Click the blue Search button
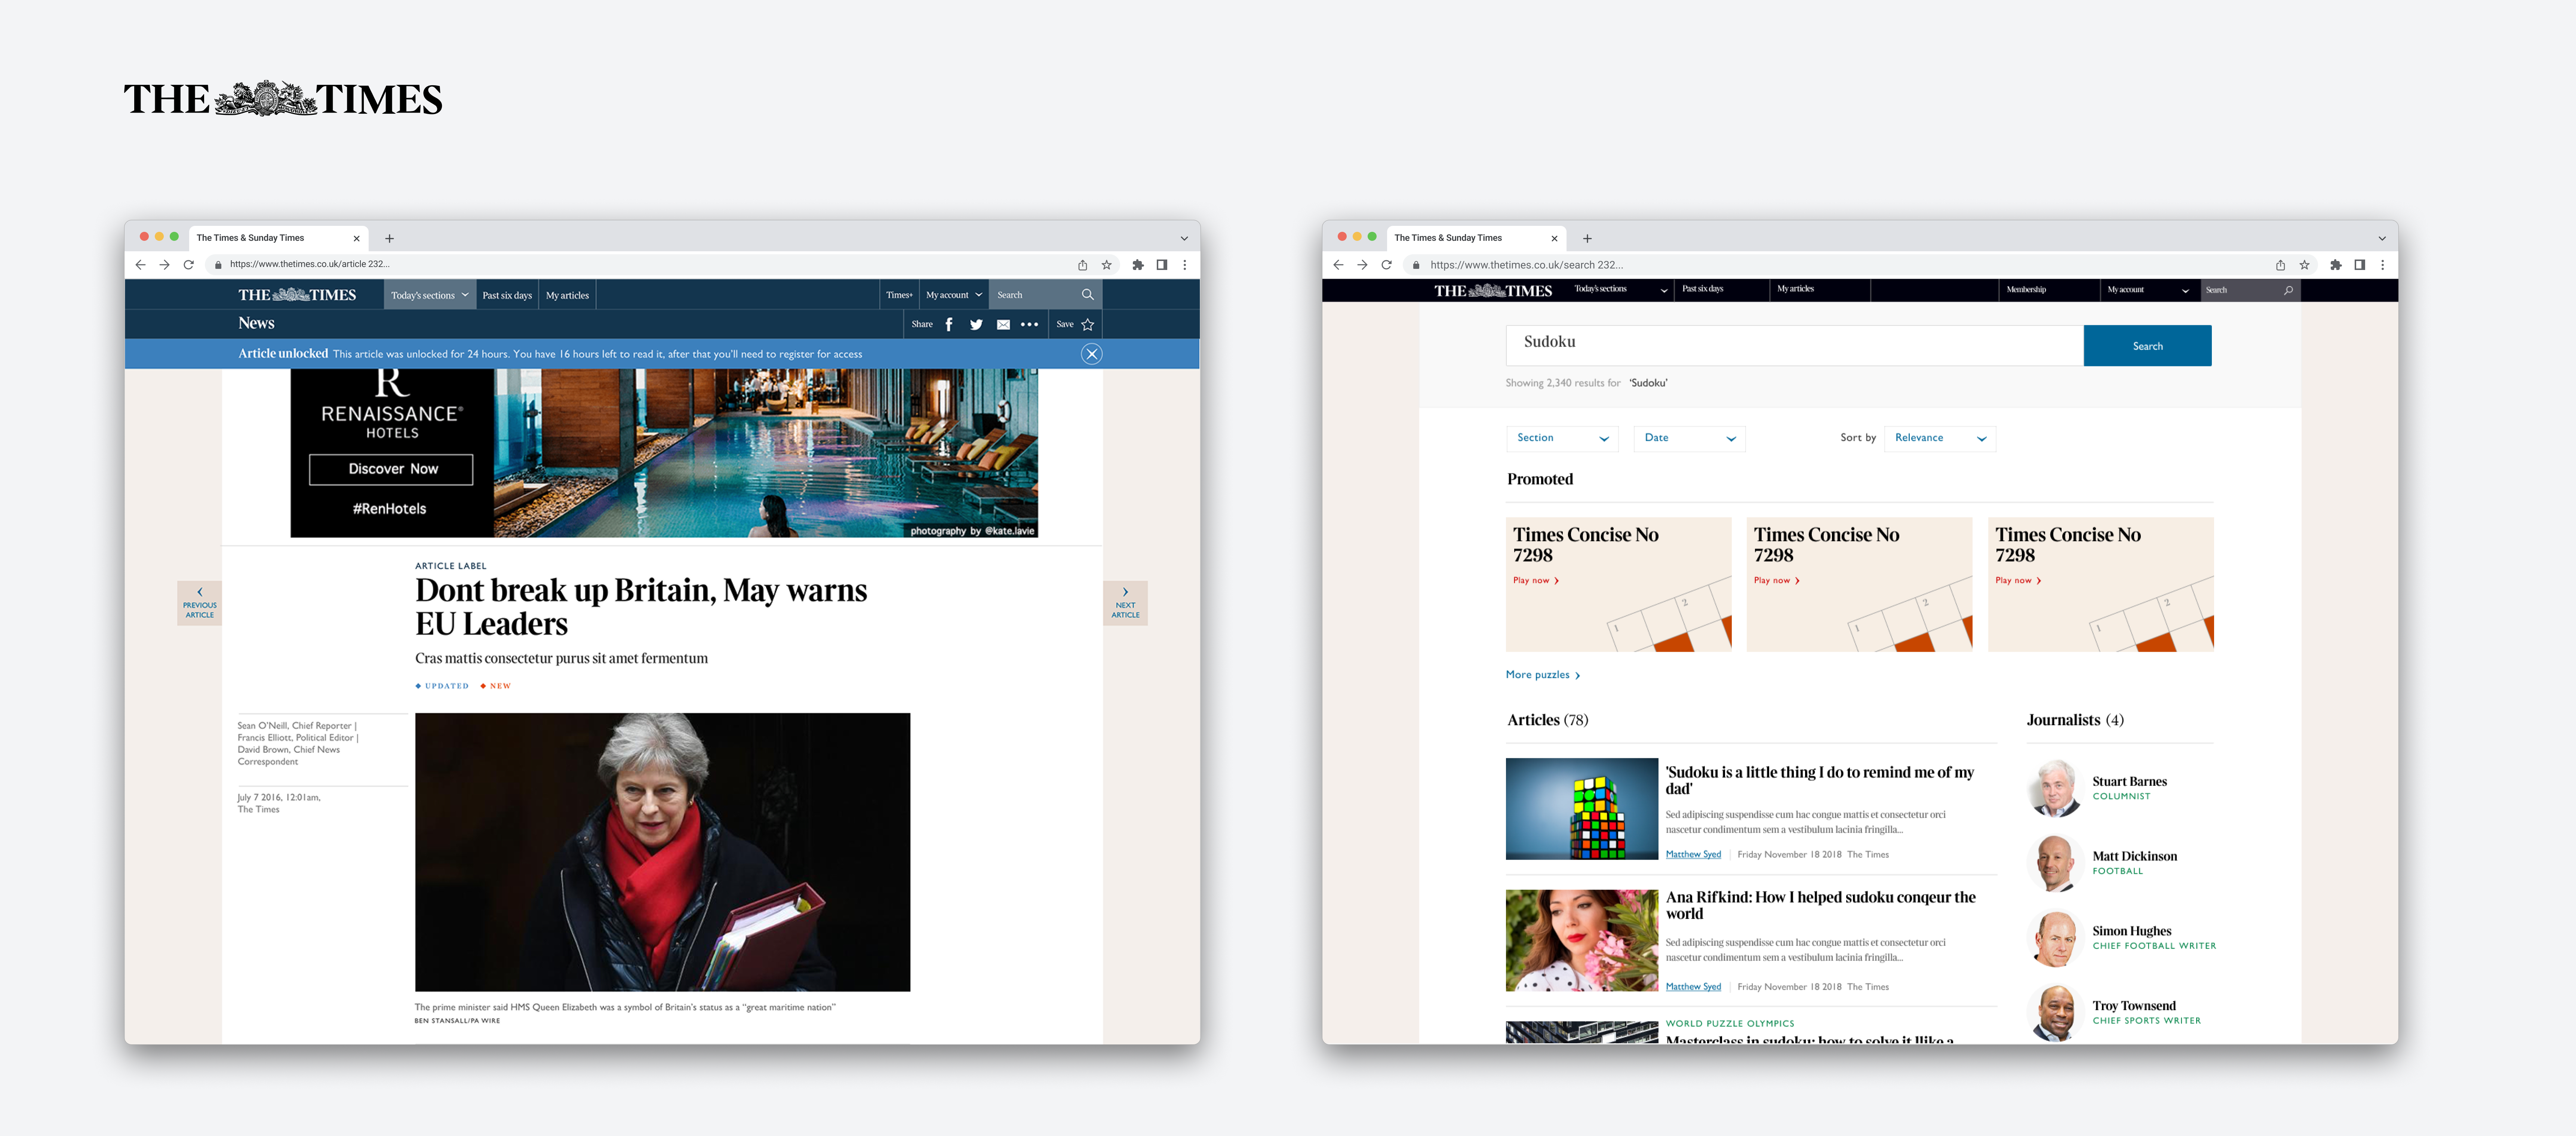This screenshot has width=2576, height=1136. (2147, 346)
